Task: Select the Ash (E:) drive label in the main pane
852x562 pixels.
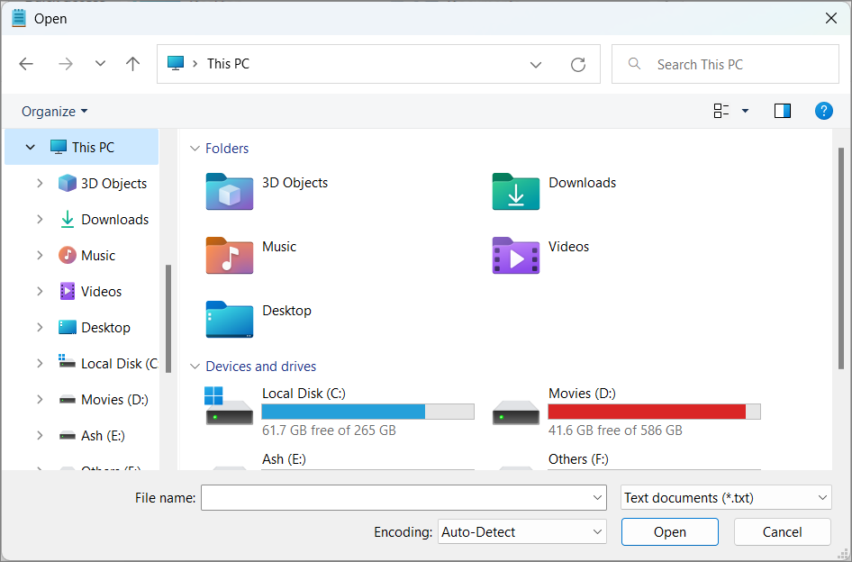Action: pyautogui.click(x=284, y=459)
